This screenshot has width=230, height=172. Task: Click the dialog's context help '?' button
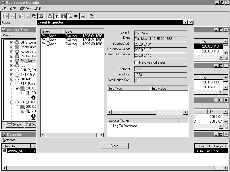tap(185, 22)
